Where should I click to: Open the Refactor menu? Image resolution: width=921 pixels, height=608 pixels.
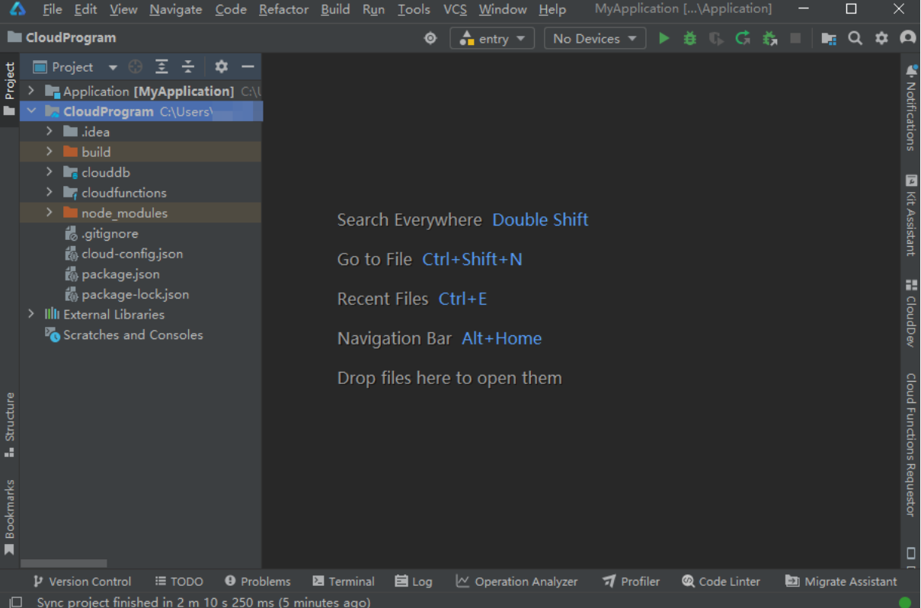tap(283, 9)
